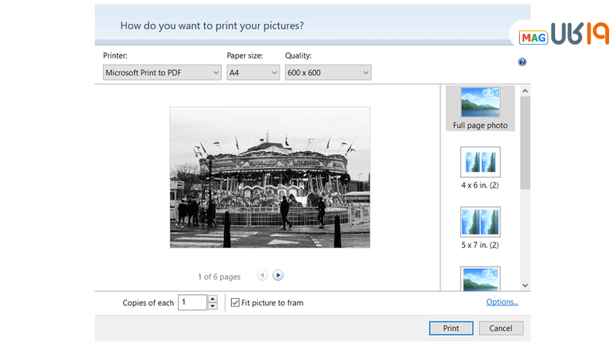Open the Printer dropdown
Viewport: 616px width, 342px height.
coord(162,72)
